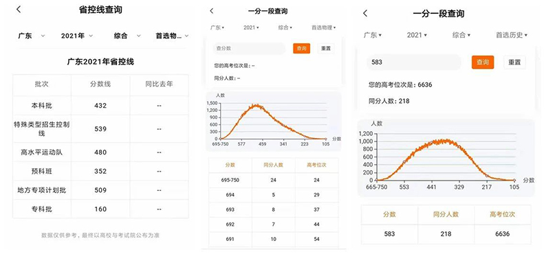
Task: Open 2021 dropdown in middle screen
Action: (x=251, y=27)
